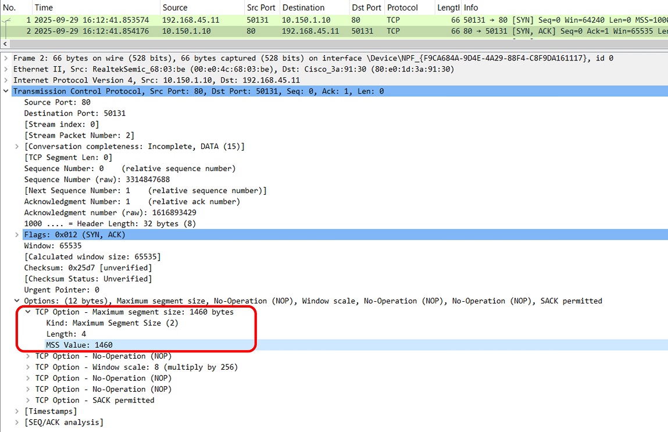Click the packet list scrollbar left arrow
The width and height of the screenshot is (668, 432).
pyautogui.click(x=5, y=44)
